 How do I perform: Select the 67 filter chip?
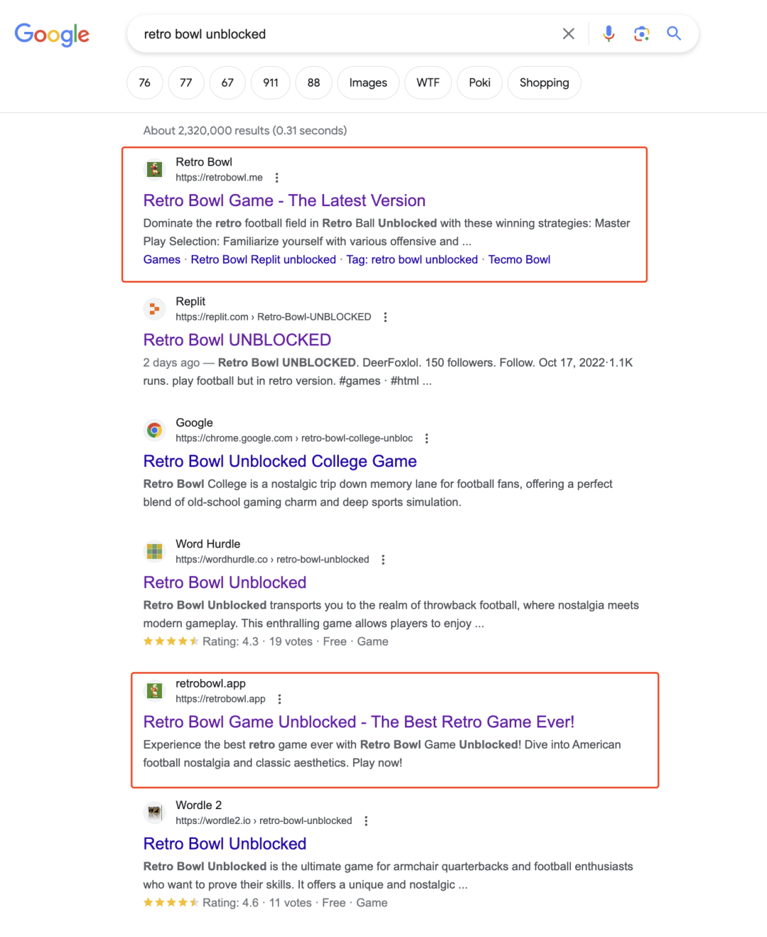tap(227, 82)
